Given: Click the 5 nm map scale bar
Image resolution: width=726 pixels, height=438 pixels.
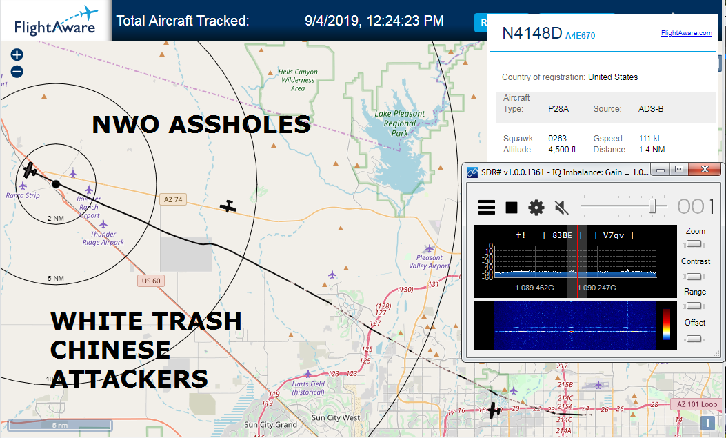Looking at the screenshot, I should click(x=60, y=425).
